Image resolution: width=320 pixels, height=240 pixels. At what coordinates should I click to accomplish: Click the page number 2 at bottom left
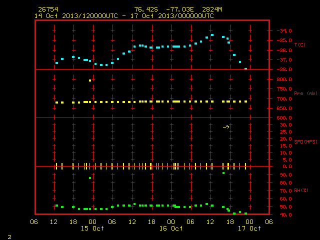9,237
